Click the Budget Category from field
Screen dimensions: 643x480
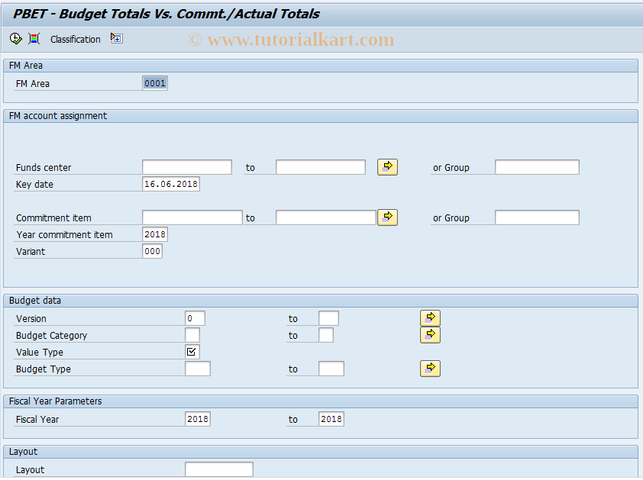(192, 335)
